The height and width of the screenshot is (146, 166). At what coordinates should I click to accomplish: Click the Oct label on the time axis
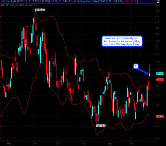tap(132, 144)
